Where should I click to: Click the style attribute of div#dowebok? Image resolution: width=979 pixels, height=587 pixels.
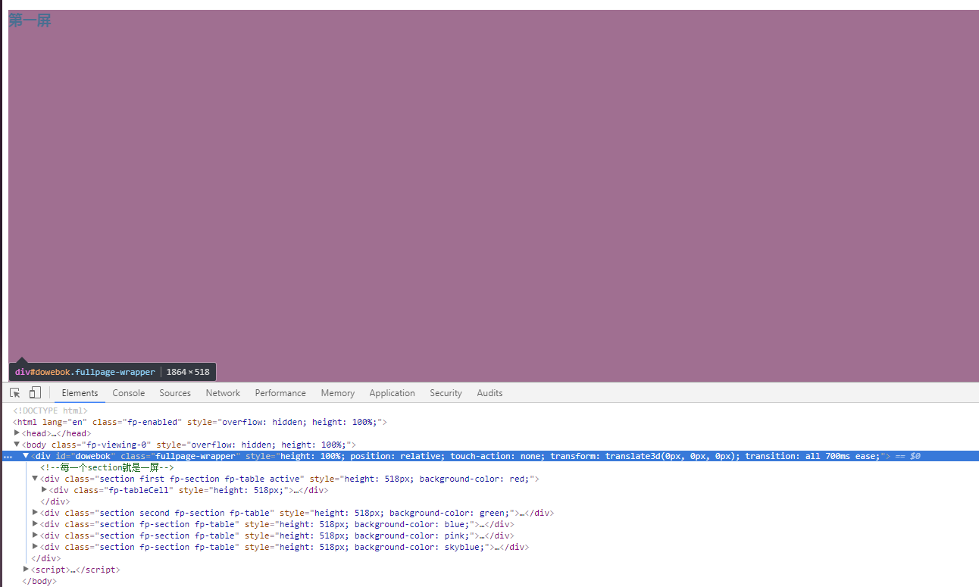click(x=564, y=456)
